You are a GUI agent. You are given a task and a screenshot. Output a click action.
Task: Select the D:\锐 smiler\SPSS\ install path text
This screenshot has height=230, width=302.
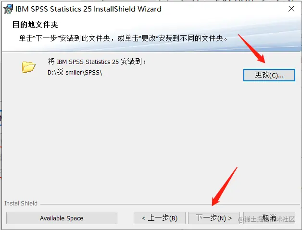(x=75, y=72)
